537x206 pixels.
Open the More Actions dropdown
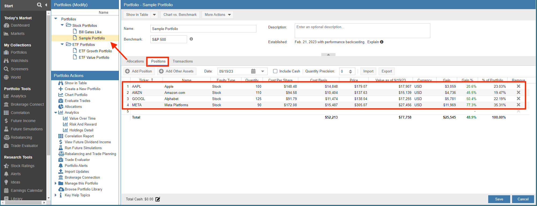pos(218,15)
